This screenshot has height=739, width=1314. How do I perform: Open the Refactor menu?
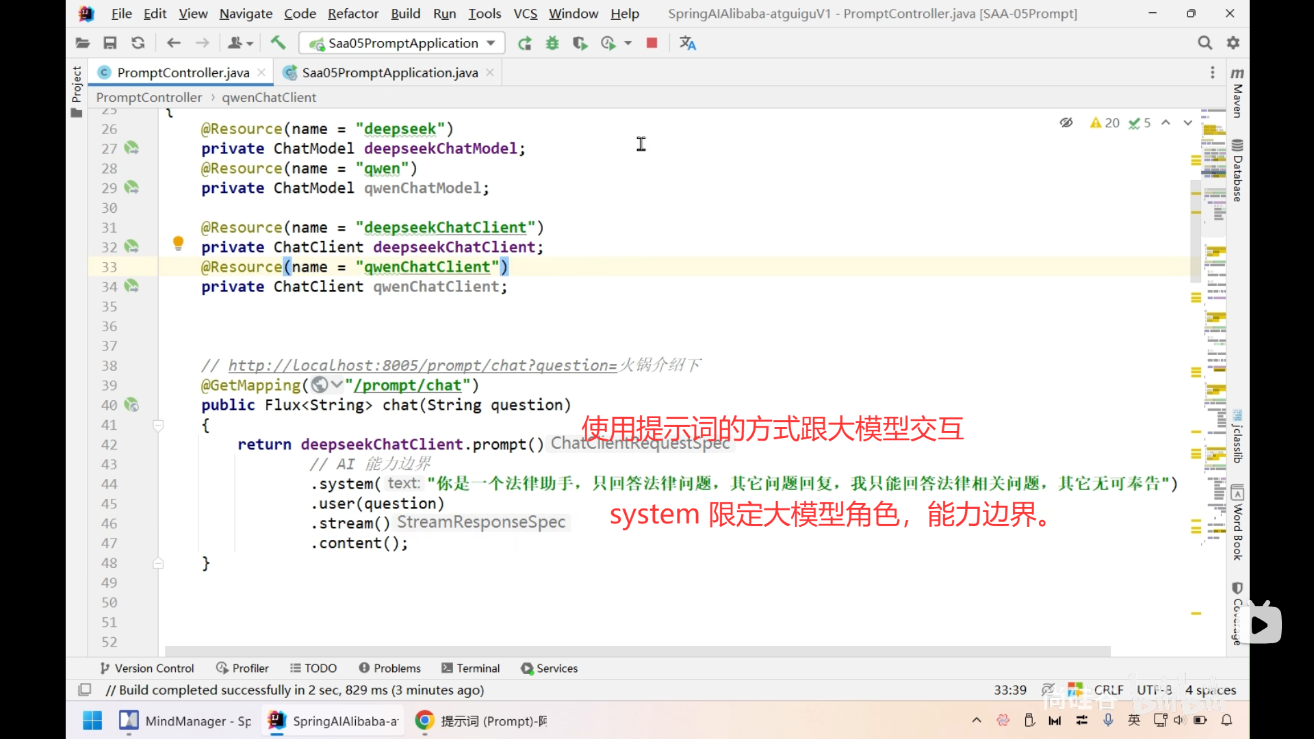(x=352, y=14)
